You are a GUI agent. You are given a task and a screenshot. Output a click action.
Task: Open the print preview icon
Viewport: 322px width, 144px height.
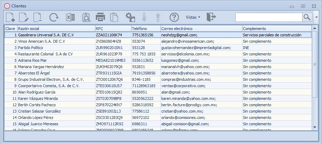[86, 17]
